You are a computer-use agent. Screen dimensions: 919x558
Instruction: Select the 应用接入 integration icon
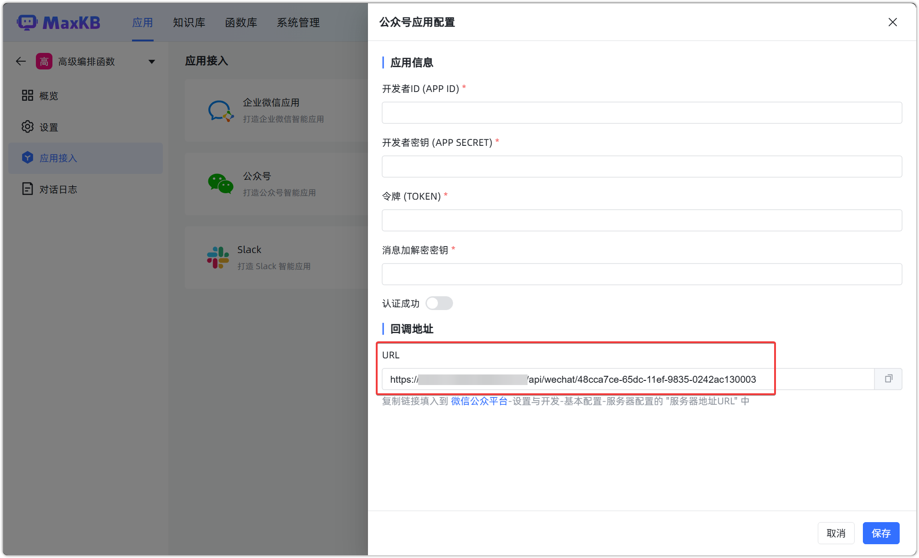pos(28,158)
